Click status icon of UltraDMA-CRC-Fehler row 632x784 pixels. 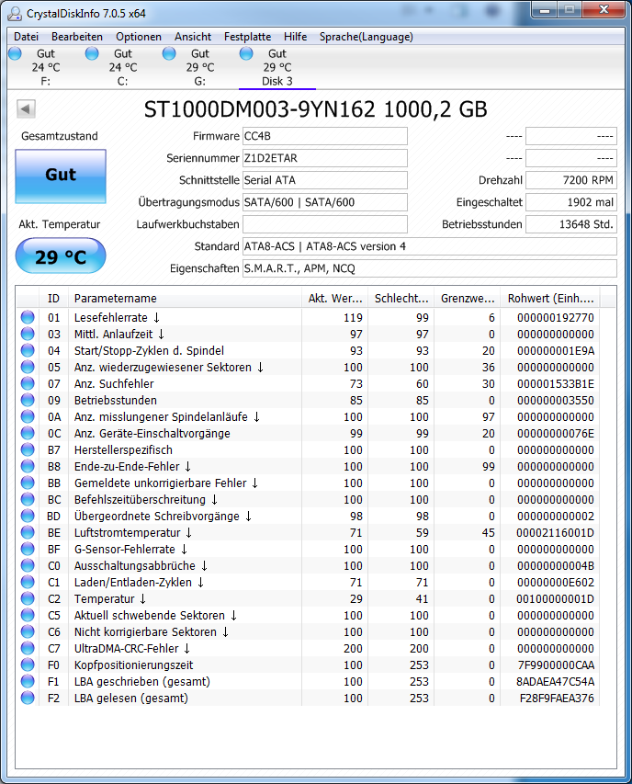tap(28, 648)
